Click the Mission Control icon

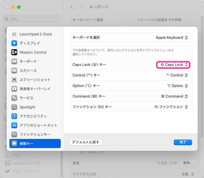(14, 52)
